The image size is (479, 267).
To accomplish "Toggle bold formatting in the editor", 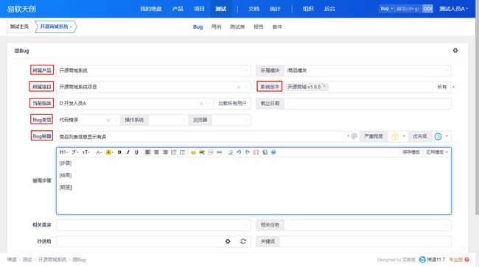I will 119,152.
